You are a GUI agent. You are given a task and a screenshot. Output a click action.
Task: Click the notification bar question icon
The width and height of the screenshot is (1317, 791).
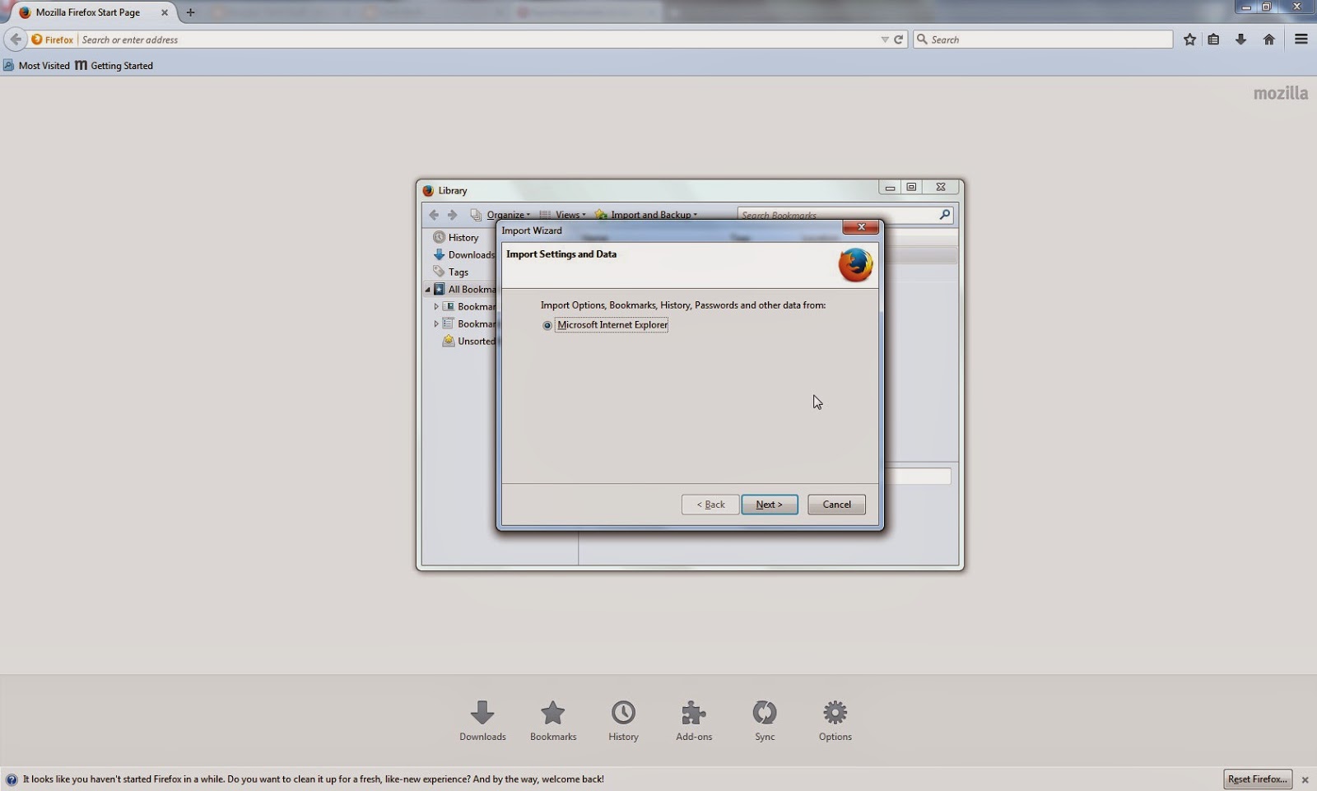tap(12, 779)
